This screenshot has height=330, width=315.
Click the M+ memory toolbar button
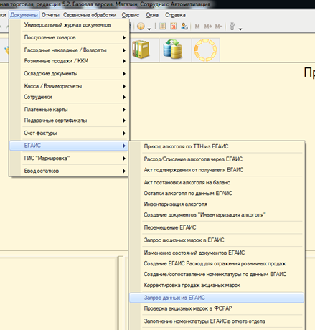pyautogui.click(x=208, y=26)
